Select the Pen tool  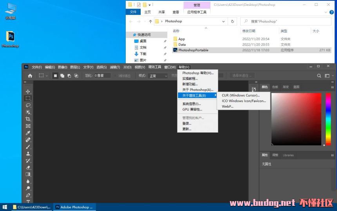tap(28, 195)
